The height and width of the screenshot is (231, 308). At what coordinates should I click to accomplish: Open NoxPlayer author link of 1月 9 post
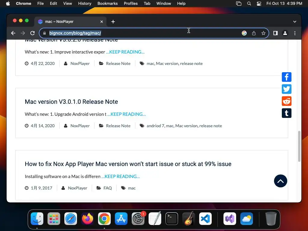(78, 188)
